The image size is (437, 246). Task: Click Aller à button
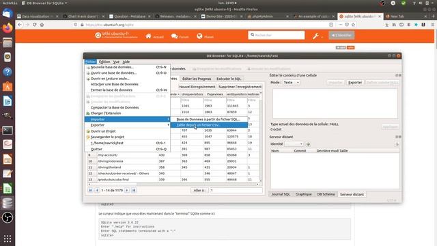pos(199,190)
